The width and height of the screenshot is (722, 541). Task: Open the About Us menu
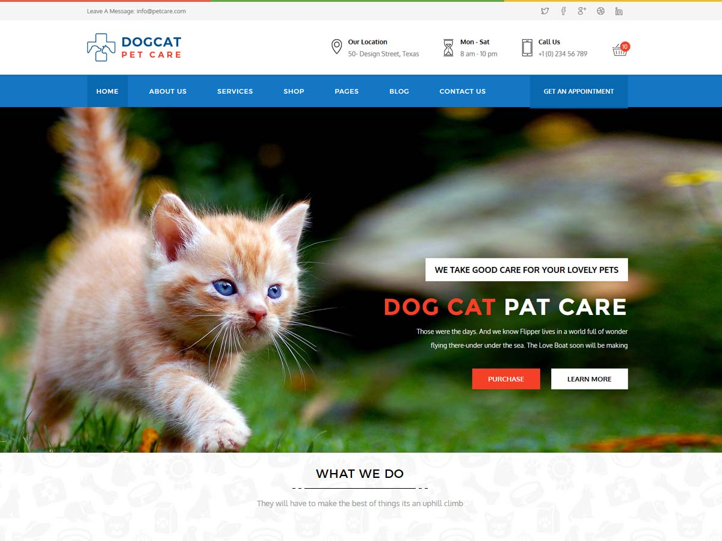(168, 91)
